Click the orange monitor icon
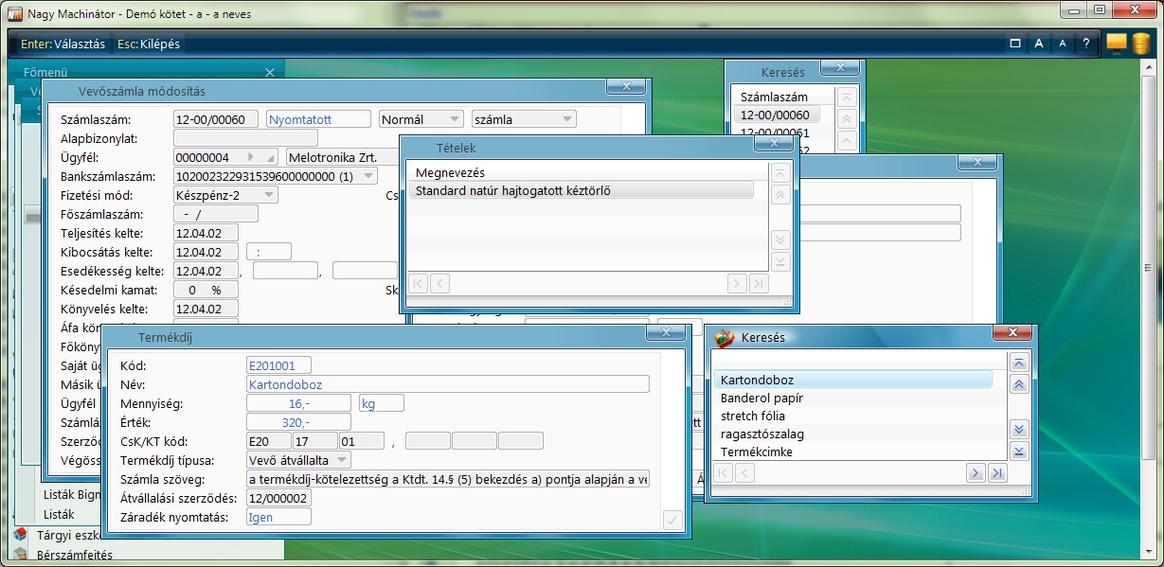This screenshot has width=1164, height=567. pos(1117,44)
